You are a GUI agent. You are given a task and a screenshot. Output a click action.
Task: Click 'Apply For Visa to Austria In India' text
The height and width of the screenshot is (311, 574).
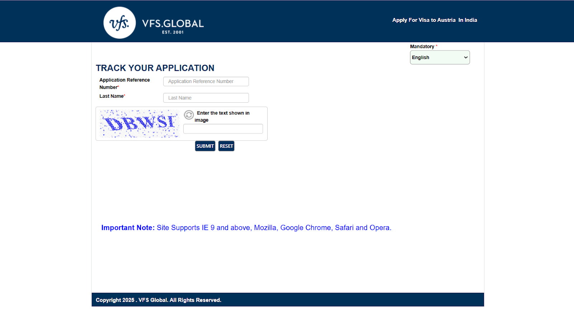pos(434,20)
